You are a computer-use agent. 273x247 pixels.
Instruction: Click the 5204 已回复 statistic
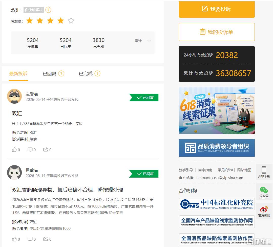[x=66, y=43]
